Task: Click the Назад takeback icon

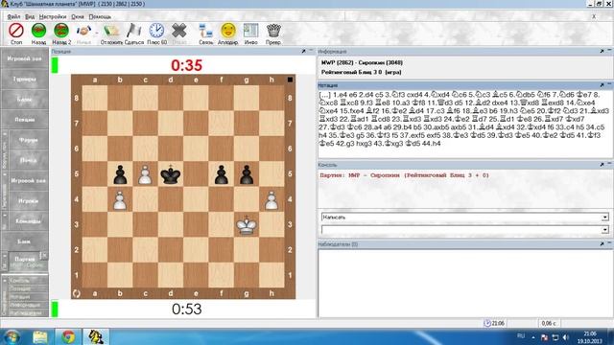Action: coord(38,31)
